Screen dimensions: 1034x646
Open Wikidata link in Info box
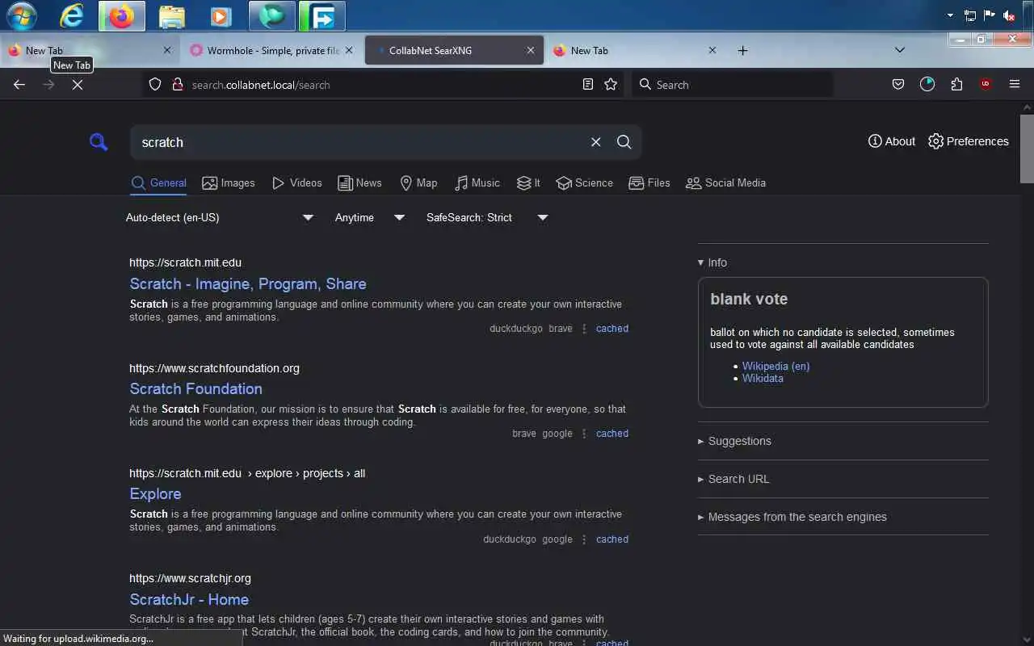click(x=763, y=378)
